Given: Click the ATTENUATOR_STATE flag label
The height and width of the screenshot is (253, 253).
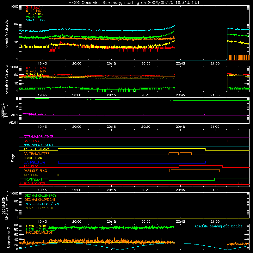Looking at the screenshot, I should click(38, 137).
